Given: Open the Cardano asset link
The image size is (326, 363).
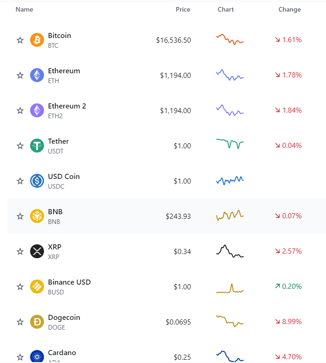Looking at the screenshot, I should (62, 353).
